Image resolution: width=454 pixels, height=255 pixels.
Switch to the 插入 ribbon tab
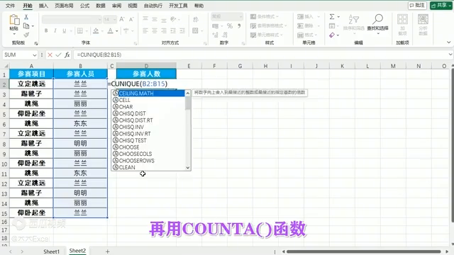43,6
